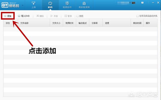Select the 转码 tab
Image resolution: width=161 pixels, height=100 pixels.
click(x=50, y=5)
